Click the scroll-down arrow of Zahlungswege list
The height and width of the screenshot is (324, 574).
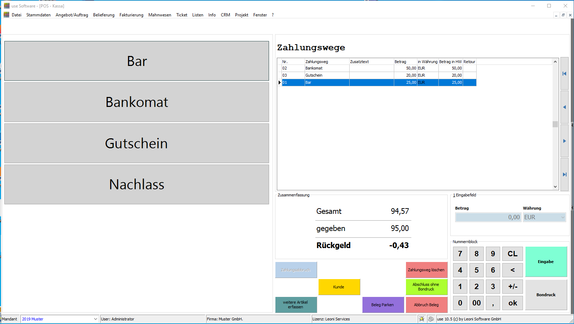tap(555, 187)
